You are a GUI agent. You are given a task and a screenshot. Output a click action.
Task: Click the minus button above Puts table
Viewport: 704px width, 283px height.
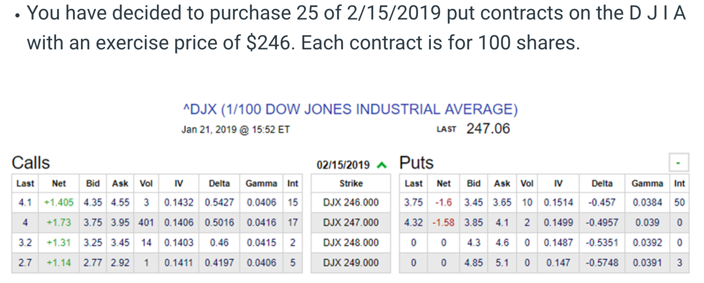[x=678, y=163]
